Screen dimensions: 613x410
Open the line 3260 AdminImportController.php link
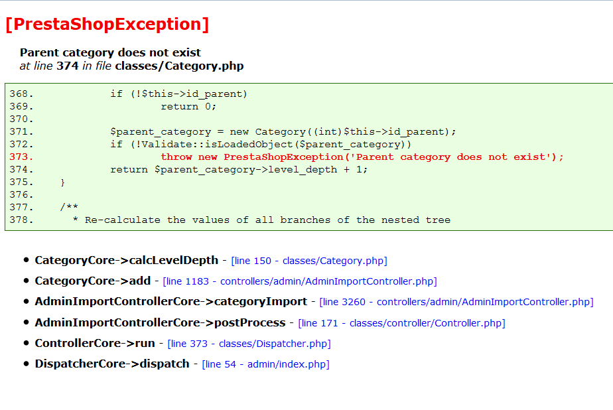pyautogui.click(x=456, y=302)
